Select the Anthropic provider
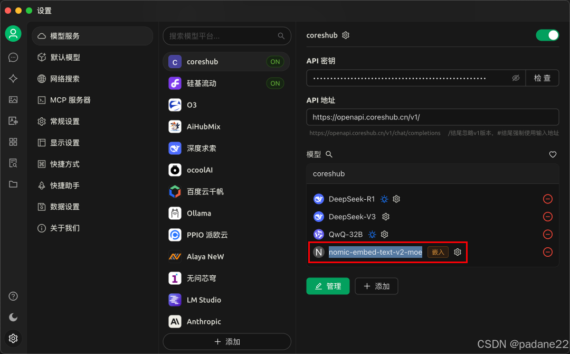Screen dimensions: 570x354 pos(226,322)
